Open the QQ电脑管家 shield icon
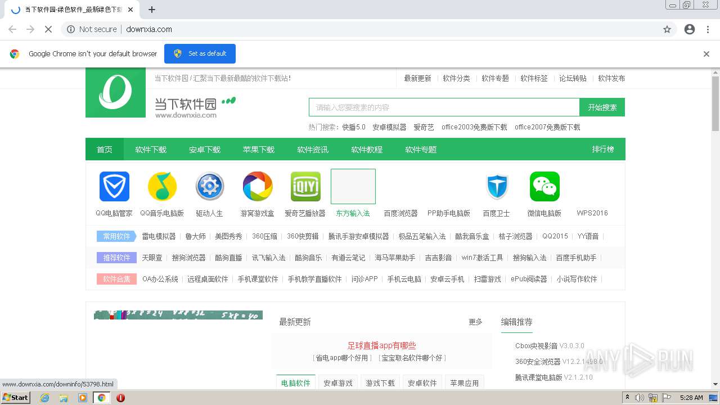 tap(114, 186)
